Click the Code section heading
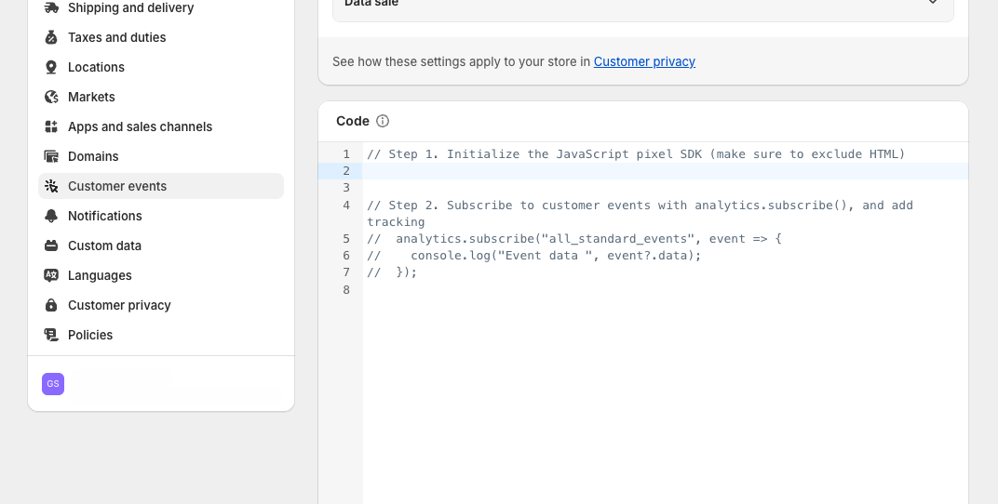 click(353, 122)
